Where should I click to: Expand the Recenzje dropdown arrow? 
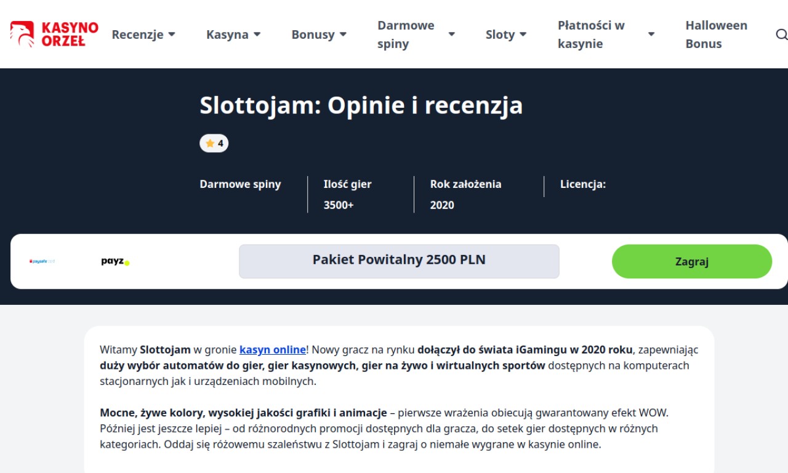click(172, 34)
